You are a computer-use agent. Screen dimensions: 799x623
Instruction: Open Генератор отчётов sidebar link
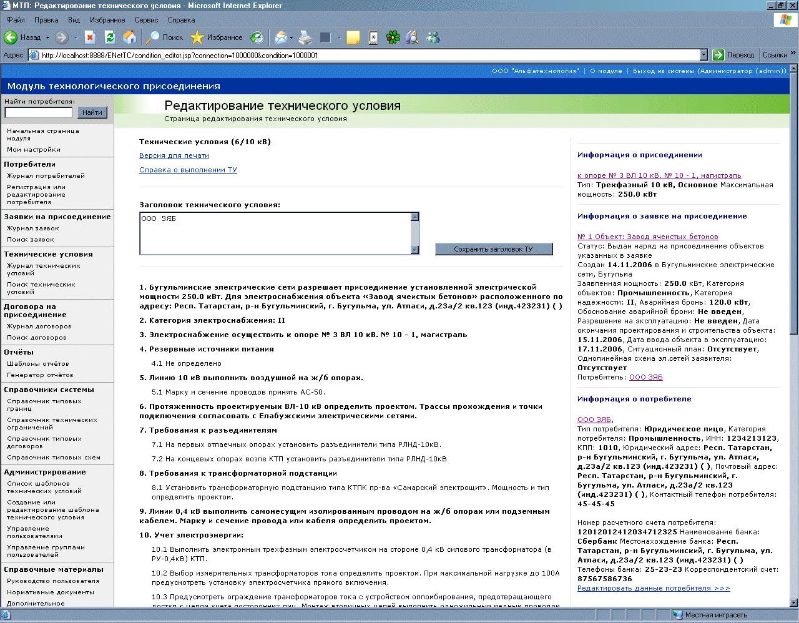40,375
